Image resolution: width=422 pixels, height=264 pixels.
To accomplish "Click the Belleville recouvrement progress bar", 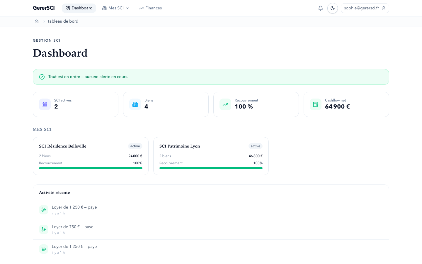I will click(x=91, y=168).
